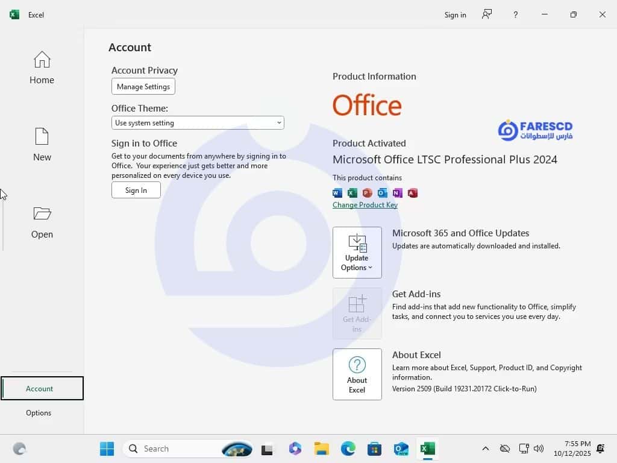Click the New workbook icon

point(42,137)
